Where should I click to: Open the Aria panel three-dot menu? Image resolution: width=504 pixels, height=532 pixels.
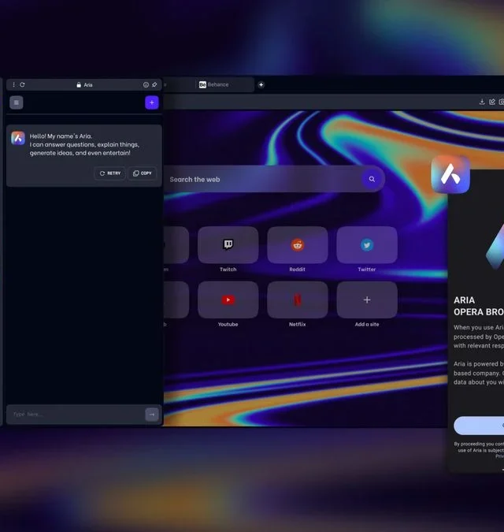click(x=13, y=84)
